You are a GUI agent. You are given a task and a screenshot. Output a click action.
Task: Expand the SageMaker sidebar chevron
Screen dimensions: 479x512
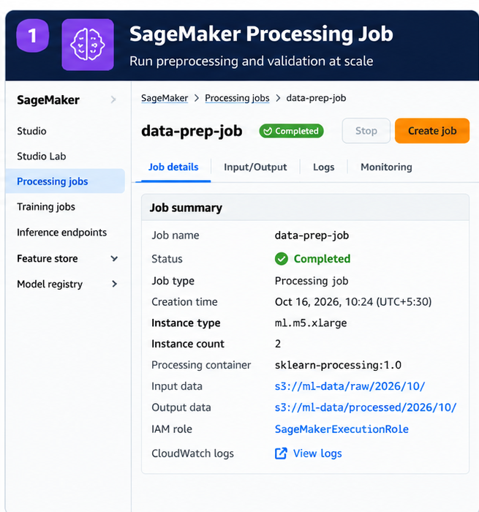coord(113,99)
